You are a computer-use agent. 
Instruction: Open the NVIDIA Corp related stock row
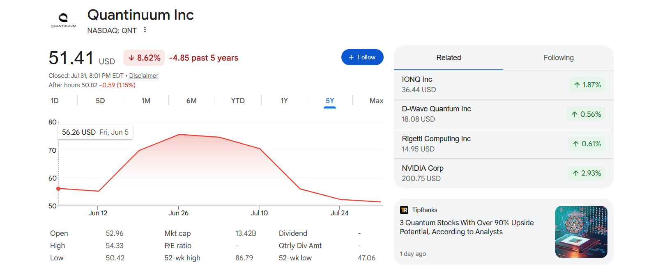(x=504, y=173)
